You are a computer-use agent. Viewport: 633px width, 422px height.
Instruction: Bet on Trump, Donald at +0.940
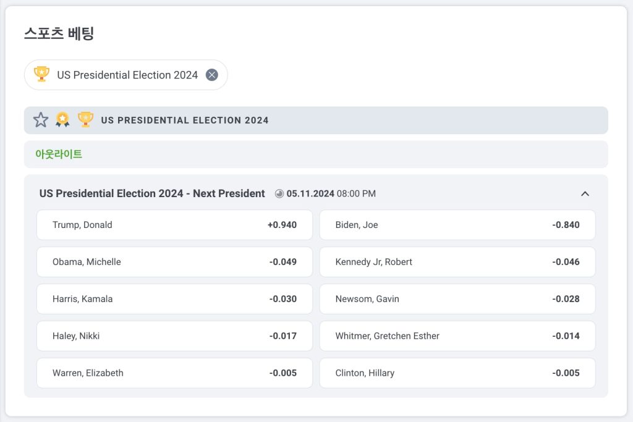click(174, 225)
